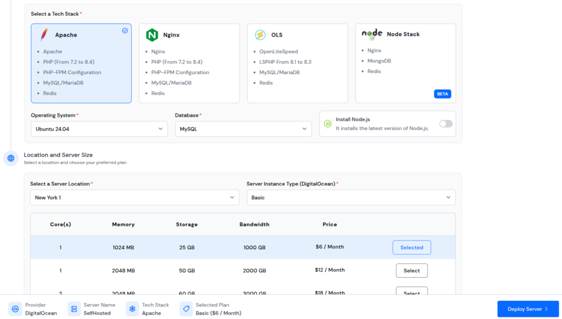Click the Apache value under Tech Stack in the footer

pos(151,314)
